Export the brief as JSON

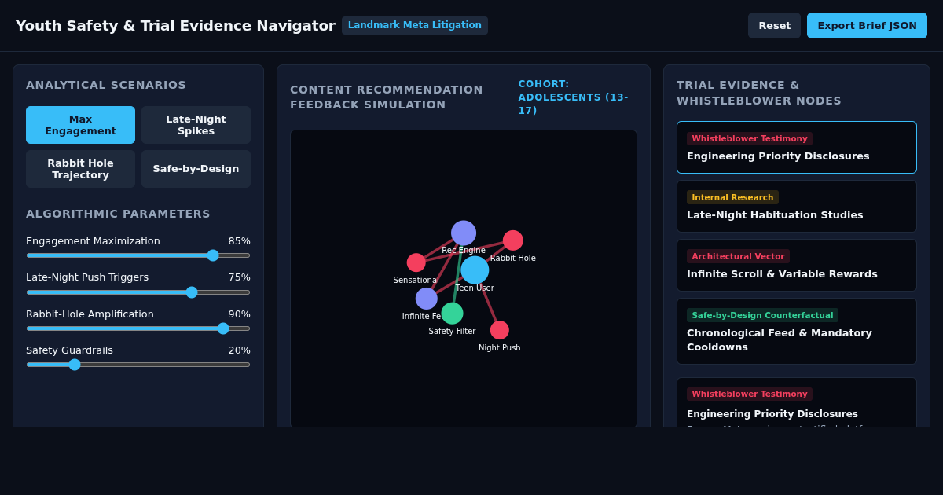click(x=867, y=25)
